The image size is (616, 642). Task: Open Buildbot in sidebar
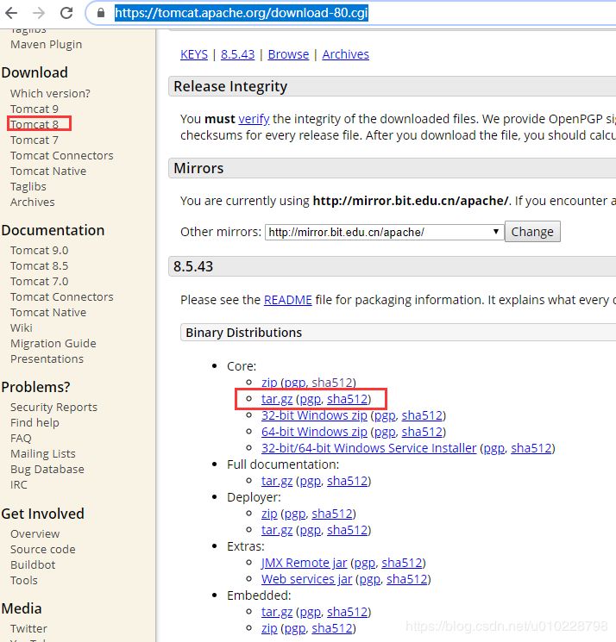[33, 565]
